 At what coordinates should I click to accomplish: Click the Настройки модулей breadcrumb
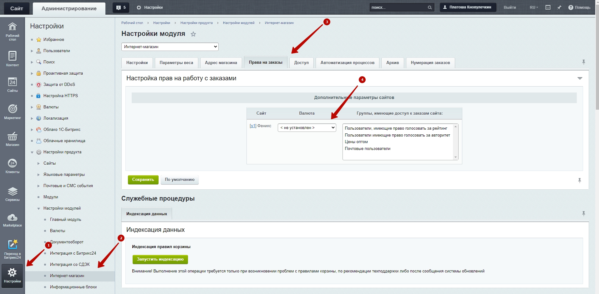pos(239,23)
